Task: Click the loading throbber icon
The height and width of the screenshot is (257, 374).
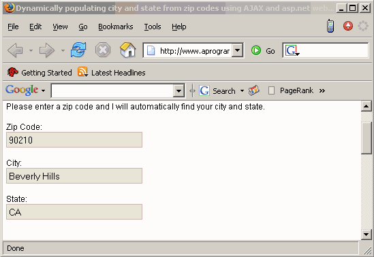Action: [x=363, y=26]
